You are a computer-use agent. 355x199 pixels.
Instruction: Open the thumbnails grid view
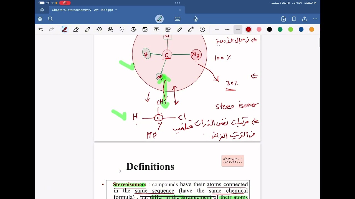tap(40, 19)
